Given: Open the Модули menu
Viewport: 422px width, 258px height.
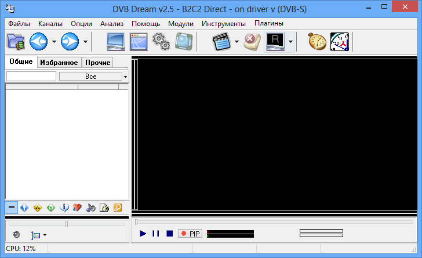Looking at the screenshot, I should (181, 24).
